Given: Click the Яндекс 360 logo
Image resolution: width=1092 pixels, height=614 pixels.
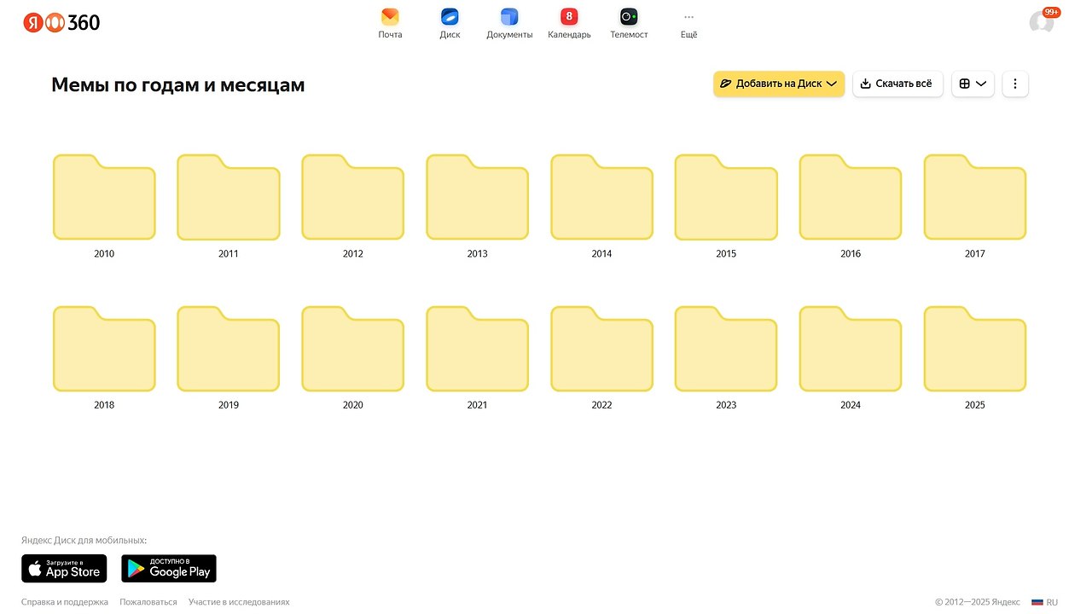Looking at the screenshot, I should [x=61, y=23].
